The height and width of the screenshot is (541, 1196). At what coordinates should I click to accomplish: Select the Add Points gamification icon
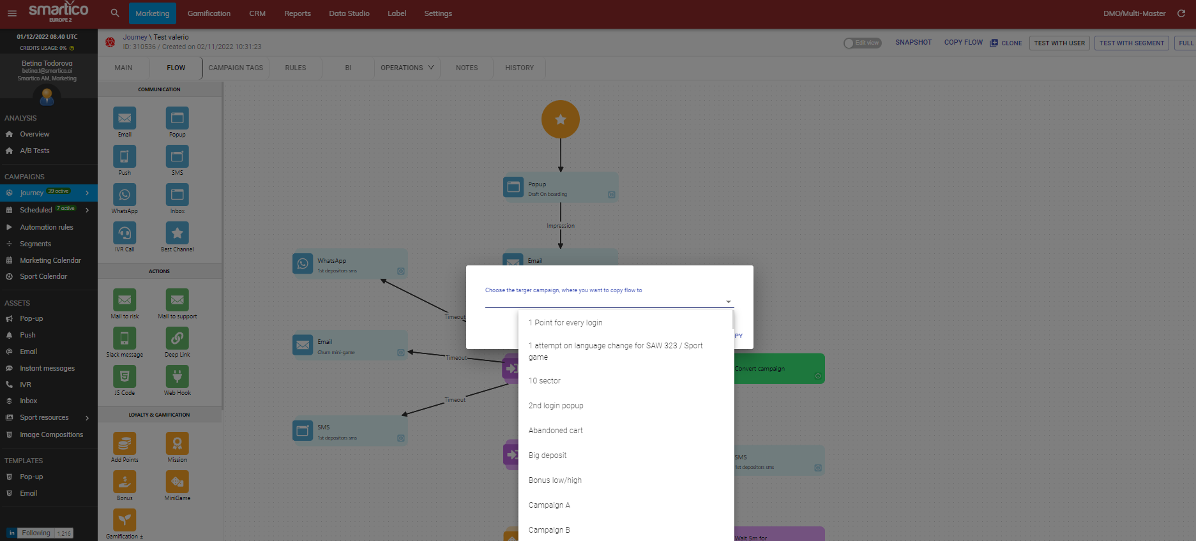125,443
